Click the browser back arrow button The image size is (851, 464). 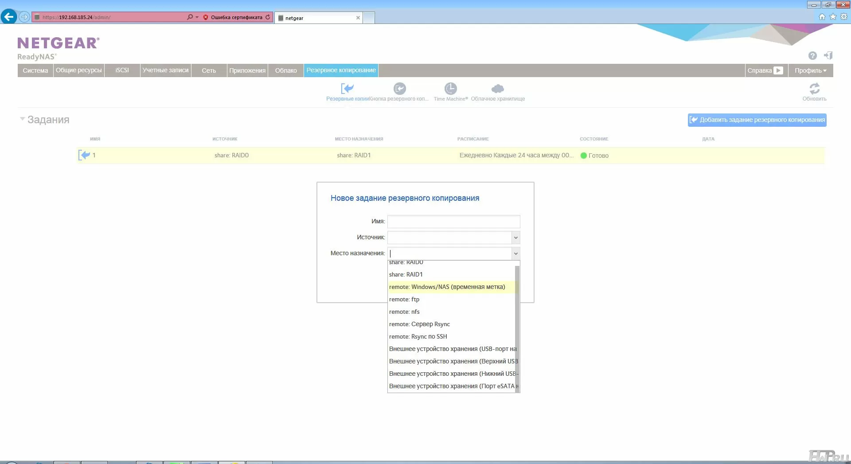coord(9,17)
